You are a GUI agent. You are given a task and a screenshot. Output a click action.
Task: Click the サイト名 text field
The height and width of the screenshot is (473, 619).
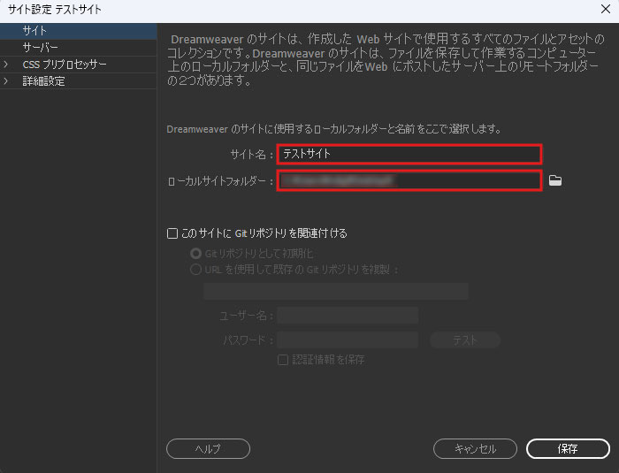coord(409,154)
